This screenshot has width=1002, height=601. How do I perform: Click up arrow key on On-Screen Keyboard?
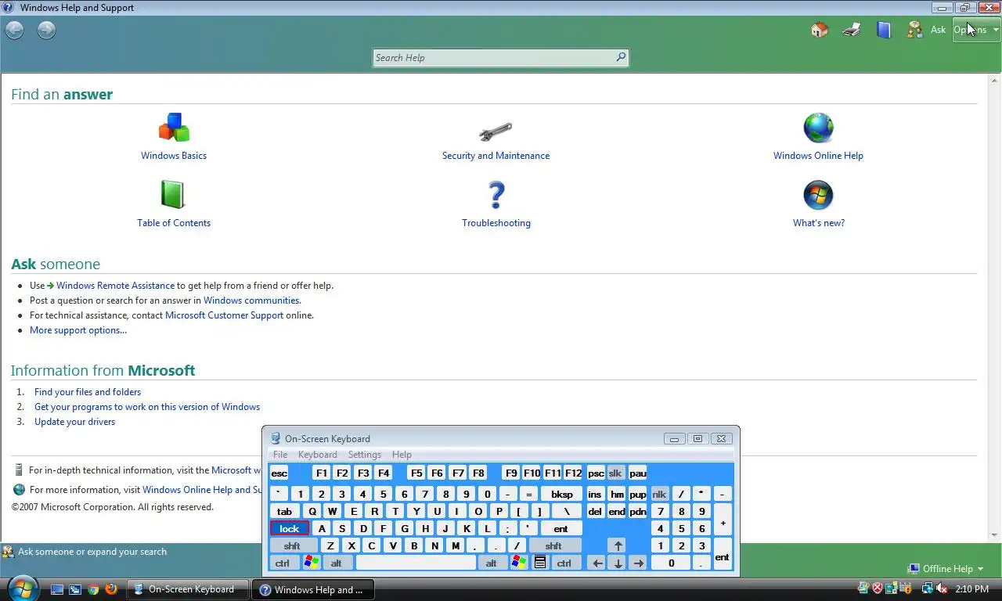[618, 546]
